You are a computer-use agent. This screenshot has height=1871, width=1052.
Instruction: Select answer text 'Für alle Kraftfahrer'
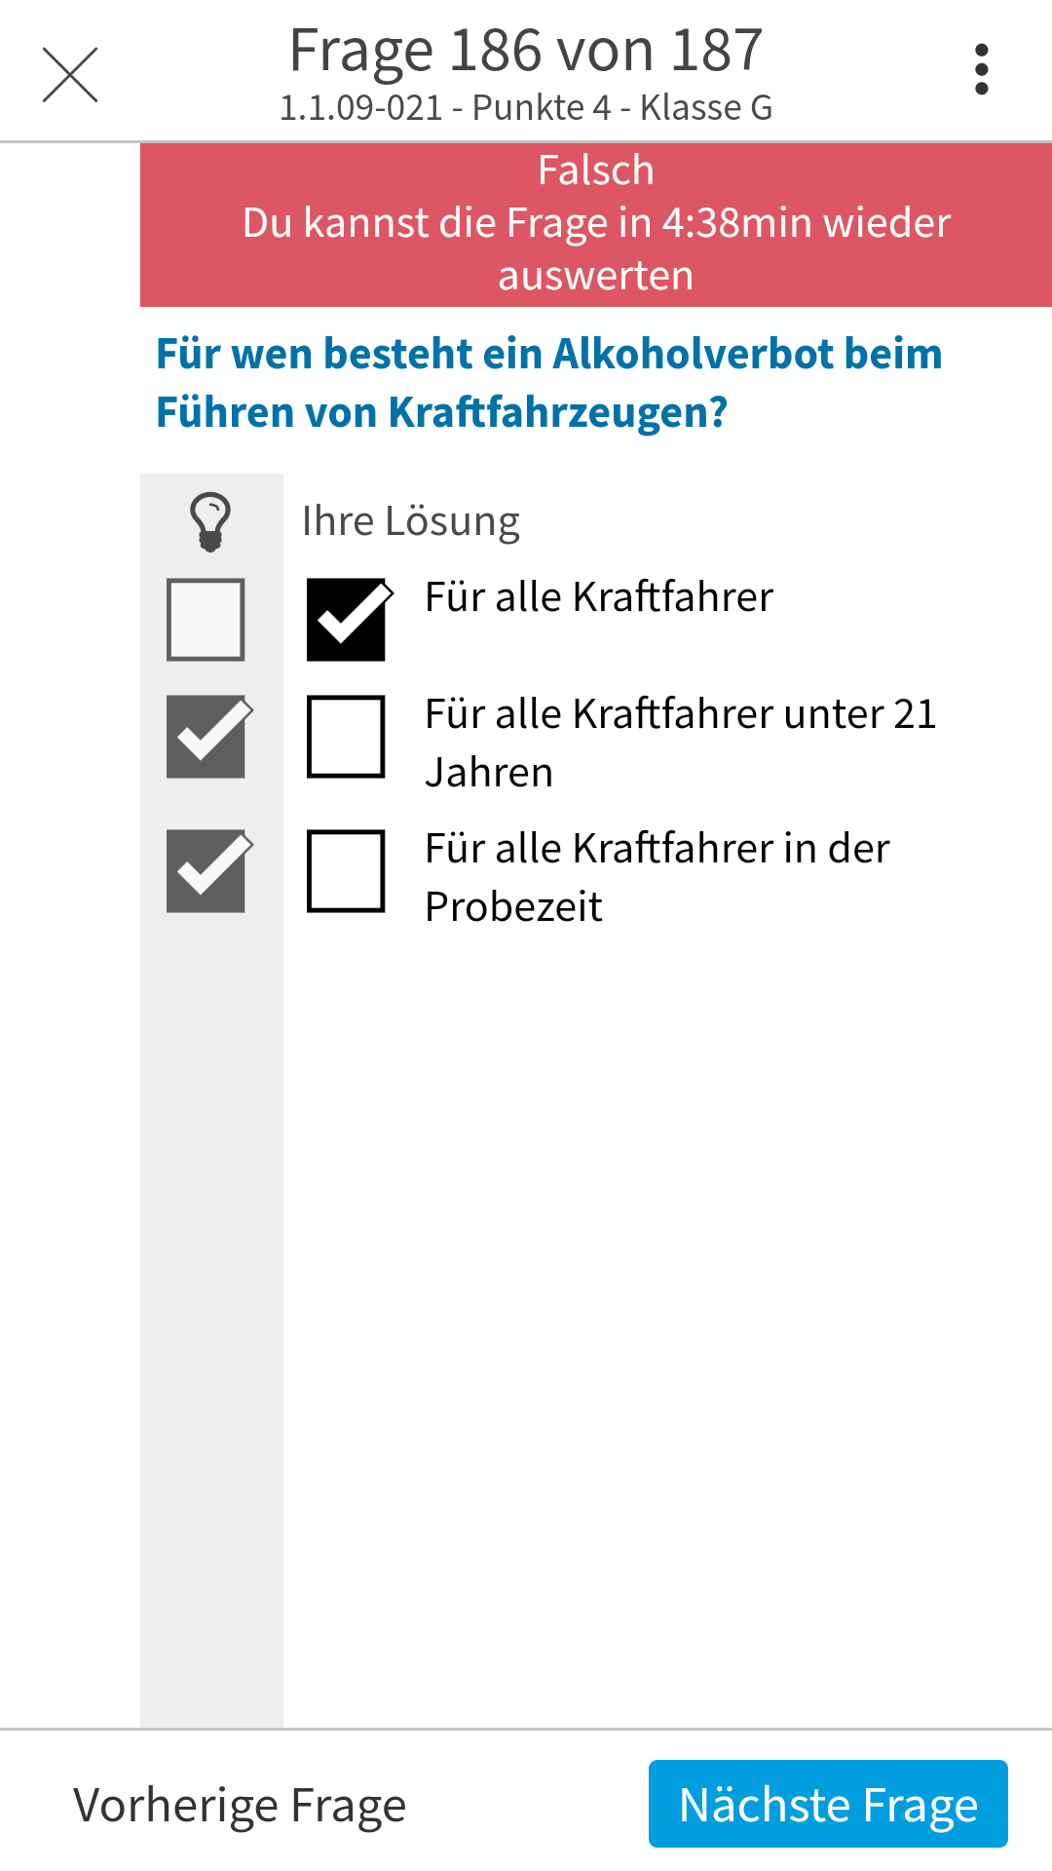pos(599,597)
